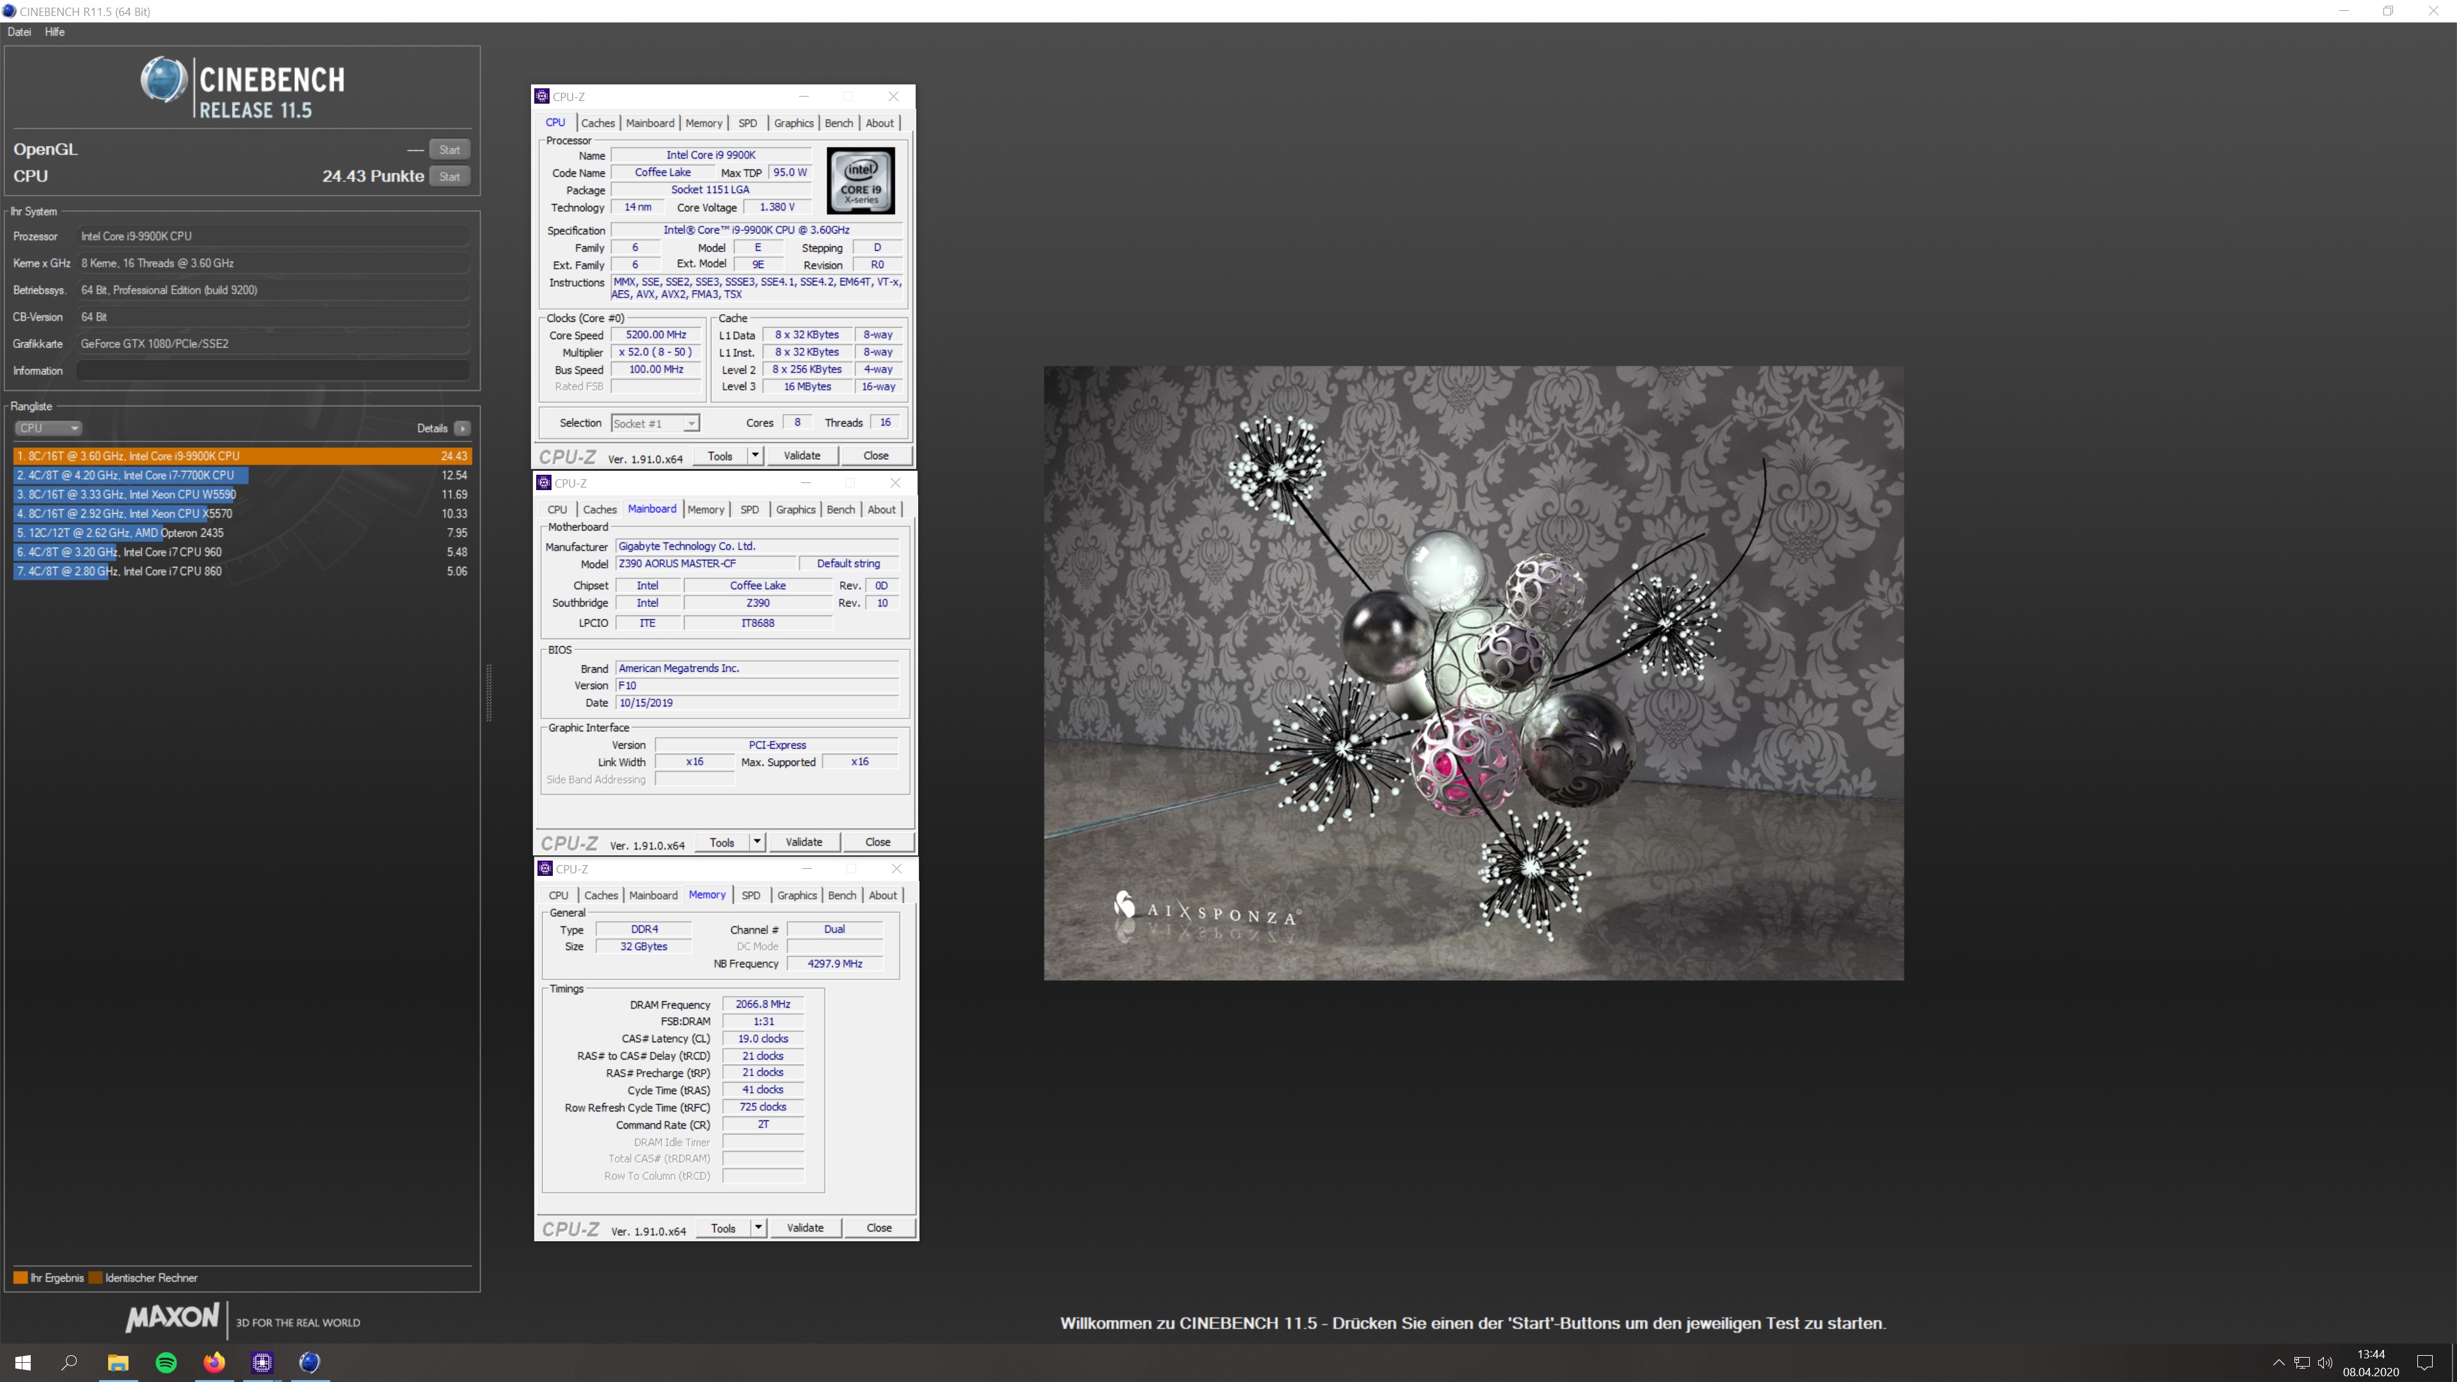Select ranking row Core i7 CPU 960
2457x1382 pixels.
243,552
